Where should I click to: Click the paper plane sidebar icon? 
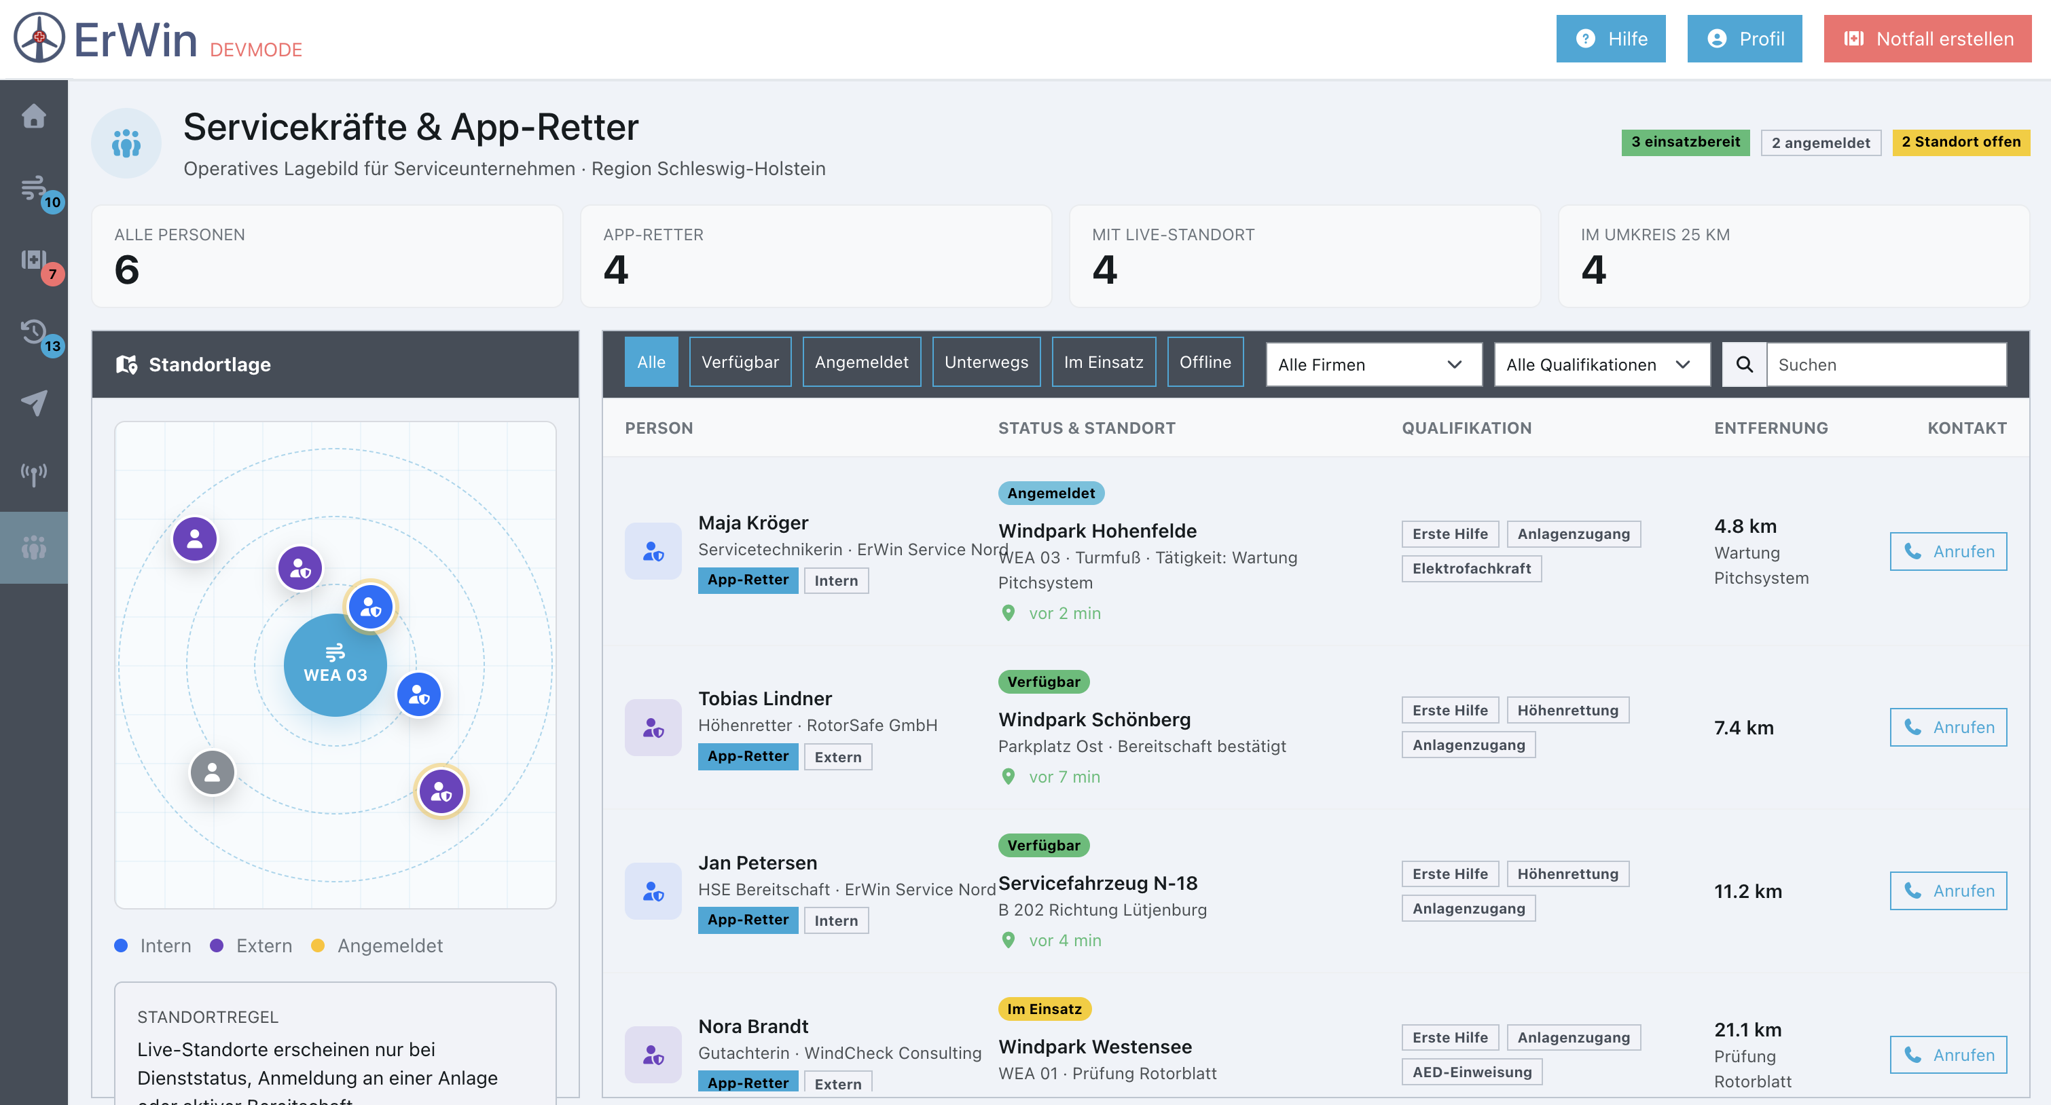point(33,402)
